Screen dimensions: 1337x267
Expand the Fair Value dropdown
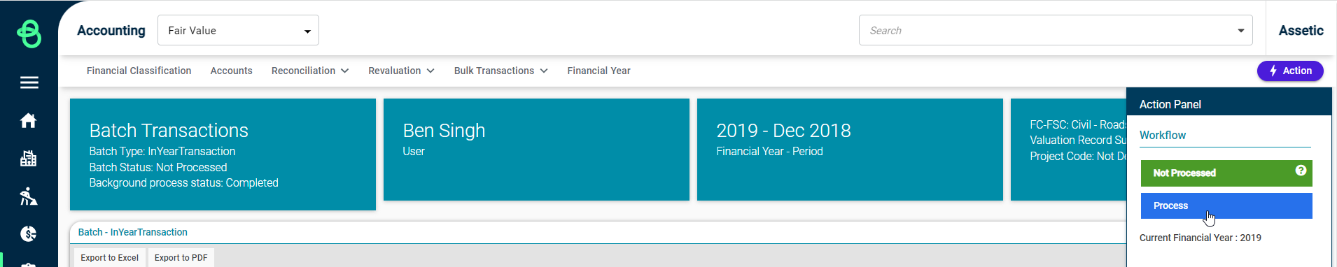pyautogui.click(x=238, y=30)
